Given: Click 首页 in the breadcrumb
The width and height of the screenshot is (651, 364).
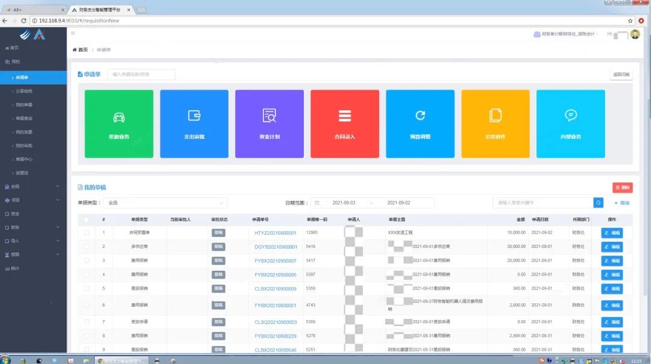Looking at the screenshot, I should coord(83,50).
